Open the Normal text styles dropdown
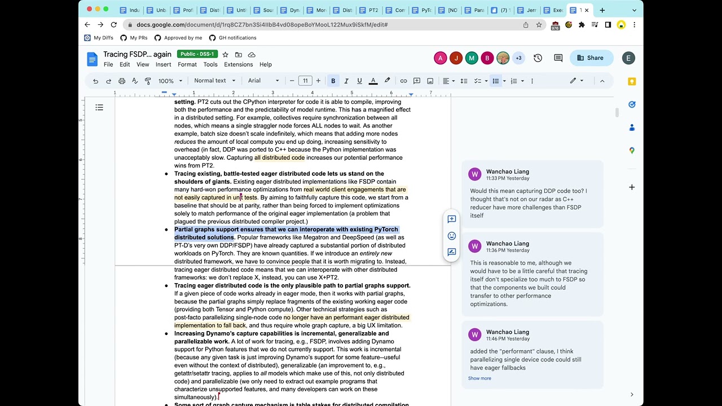This screenshot has height=406, width=722. tap(215, 81)
